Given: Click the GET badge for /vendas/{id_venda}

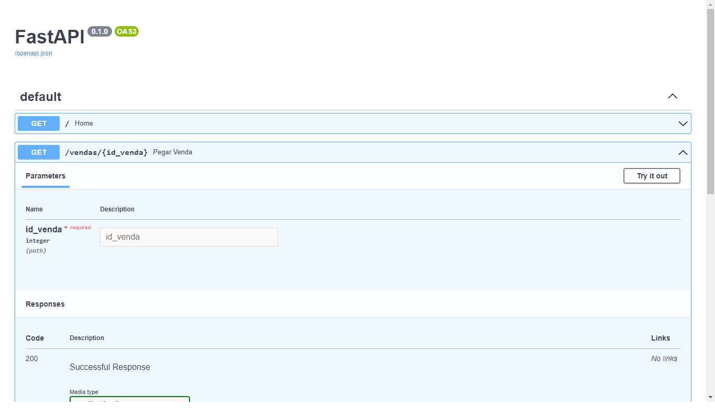Looking at the screenshot, I should tap(39, 152).
